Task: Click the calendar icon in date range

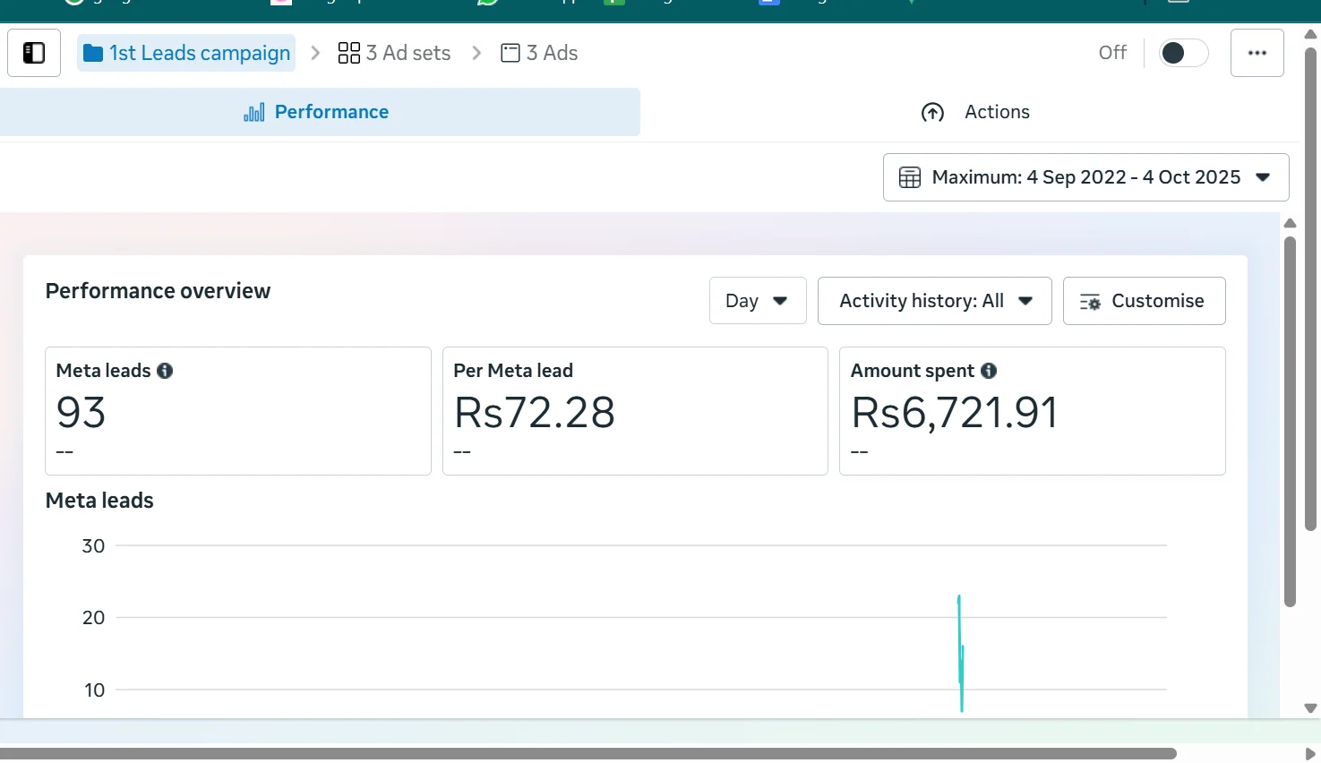Action: [909, 177]
